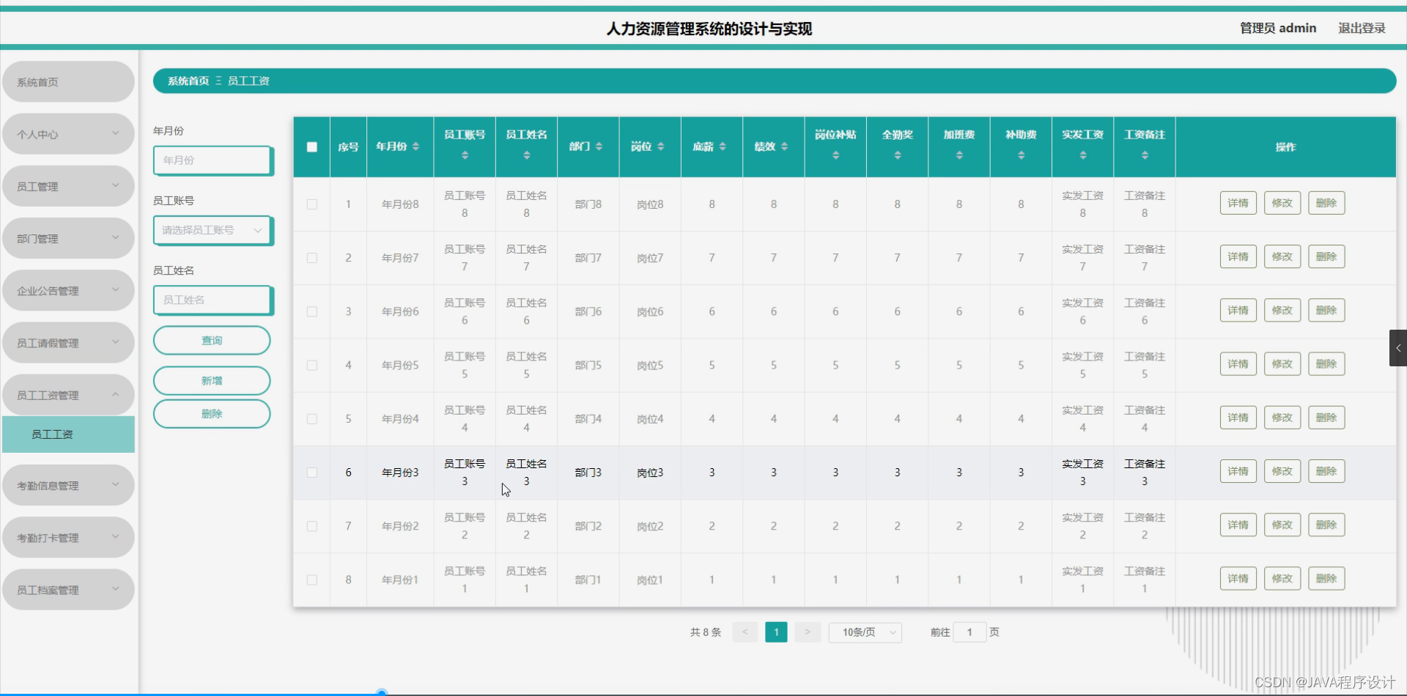
Task: Expand the 员工请假管理 sidebar menu
Action: pos(68,343)
